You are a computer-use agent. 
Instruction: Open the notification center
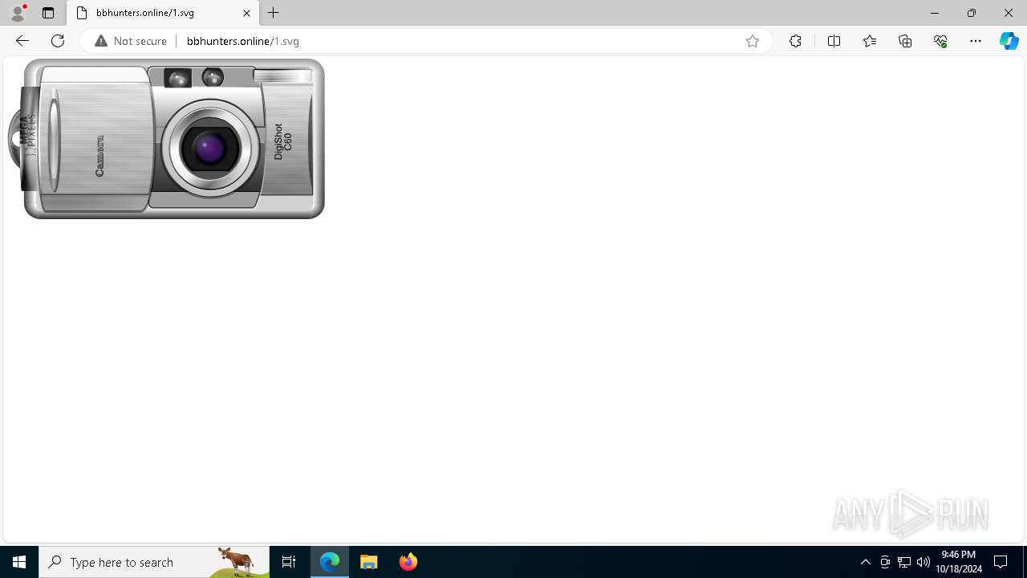[1001, 562]
